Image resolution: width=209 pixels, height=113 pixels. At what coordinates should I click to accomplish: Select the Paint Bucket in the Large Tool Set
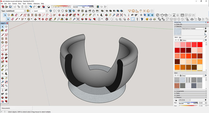click(x=2, y=30)
